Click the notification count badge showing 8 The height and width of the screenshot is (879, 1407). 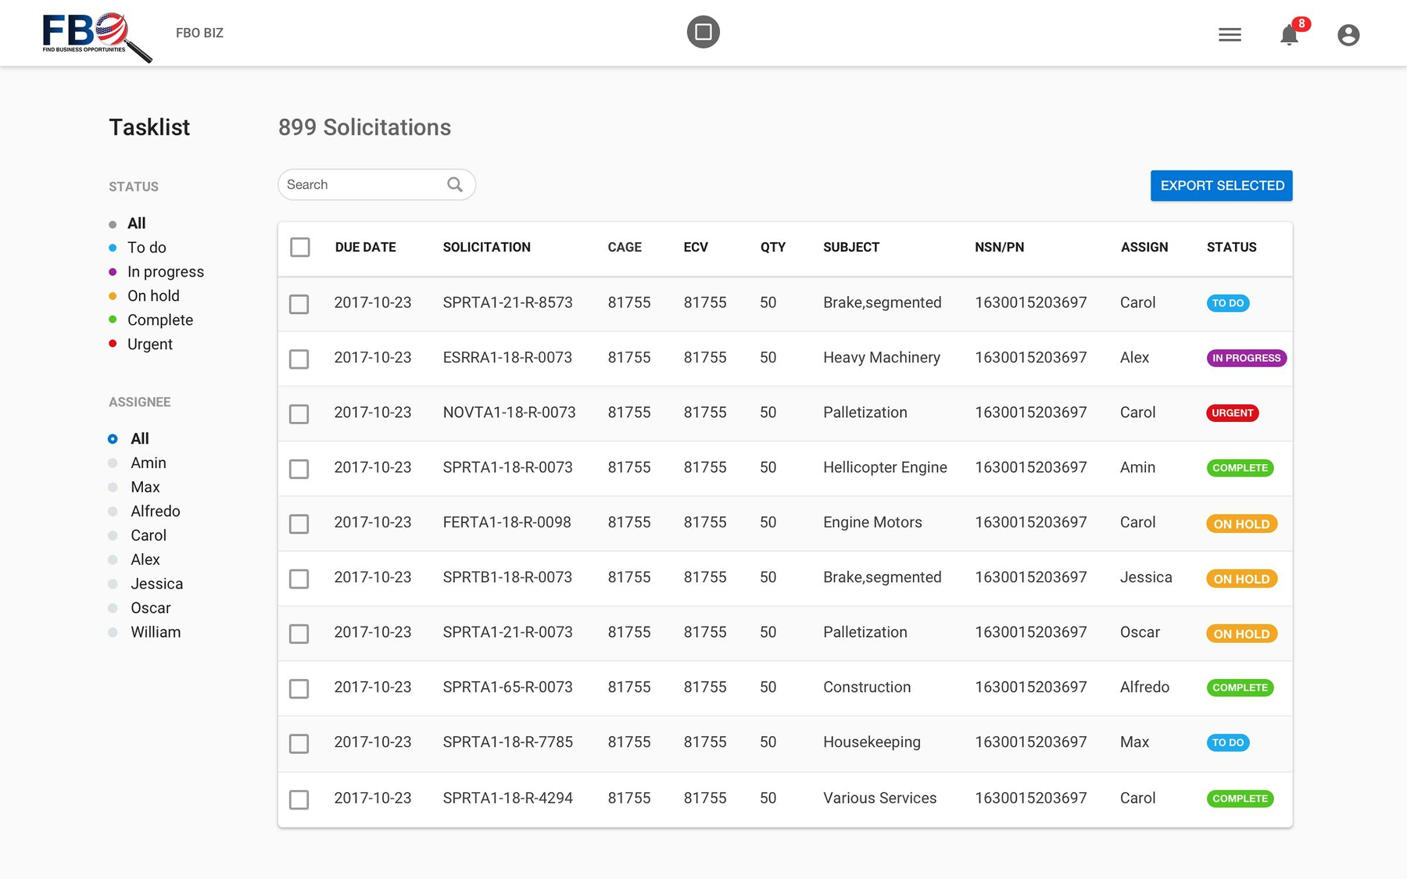[x=1301, y=24]
